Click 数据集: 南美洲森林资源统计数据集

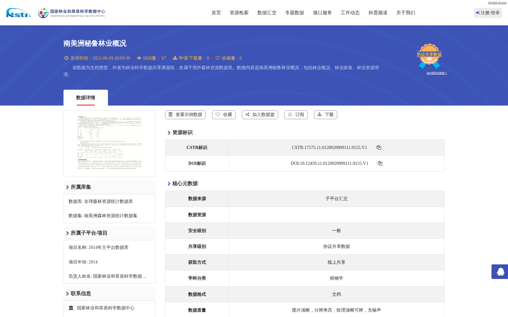103,216
